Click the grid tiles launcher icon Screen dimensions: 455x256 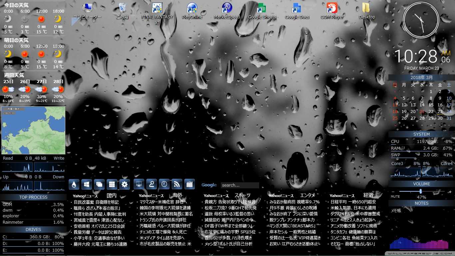(112, 184)
